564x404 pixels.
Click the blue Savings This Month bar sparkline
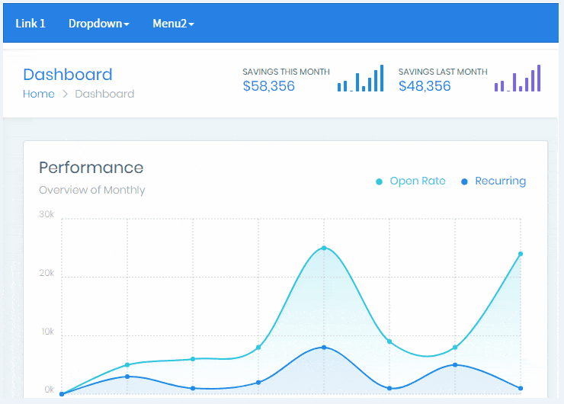361,79
